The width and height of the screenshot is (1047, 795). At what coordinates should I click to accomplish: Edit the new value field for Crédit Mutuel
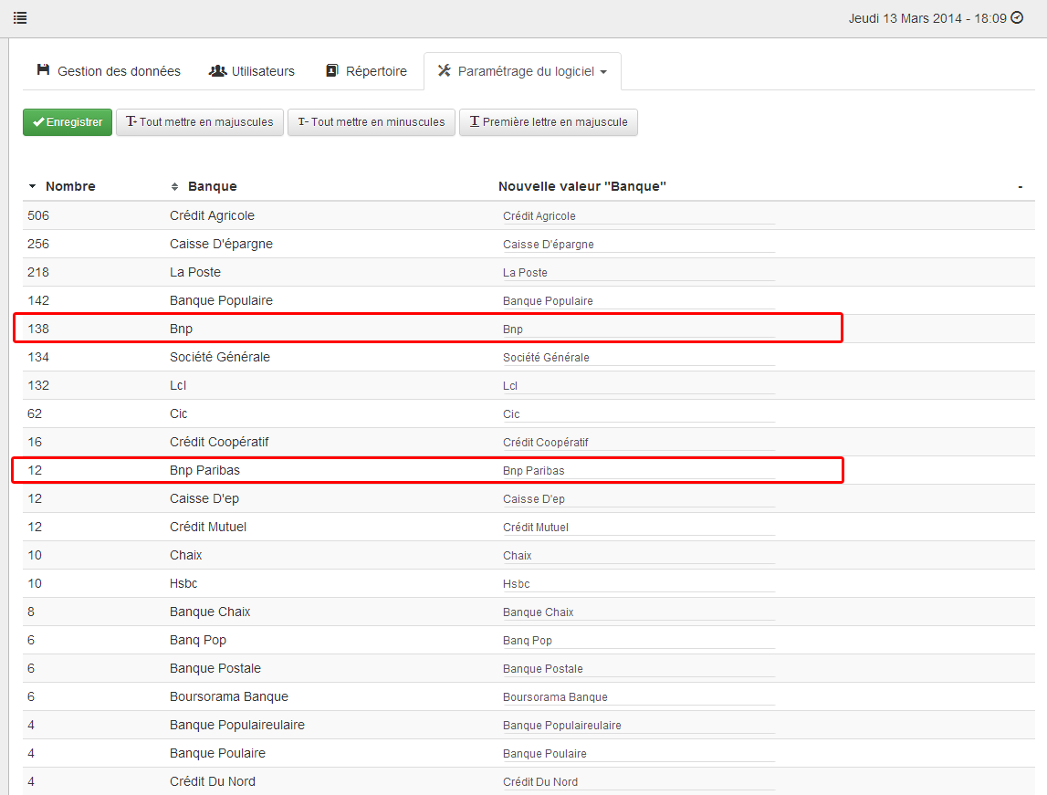[638, 527]
